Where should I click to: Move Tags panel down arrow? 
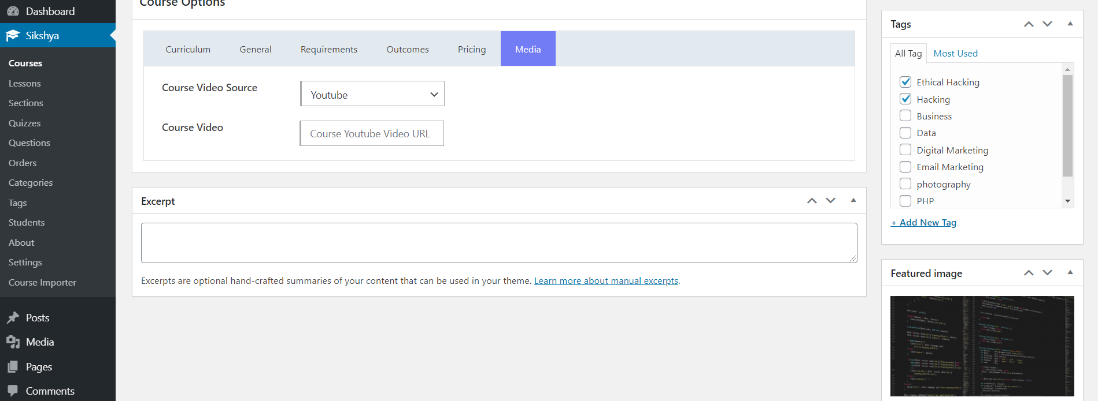(x=1048, y=24)
